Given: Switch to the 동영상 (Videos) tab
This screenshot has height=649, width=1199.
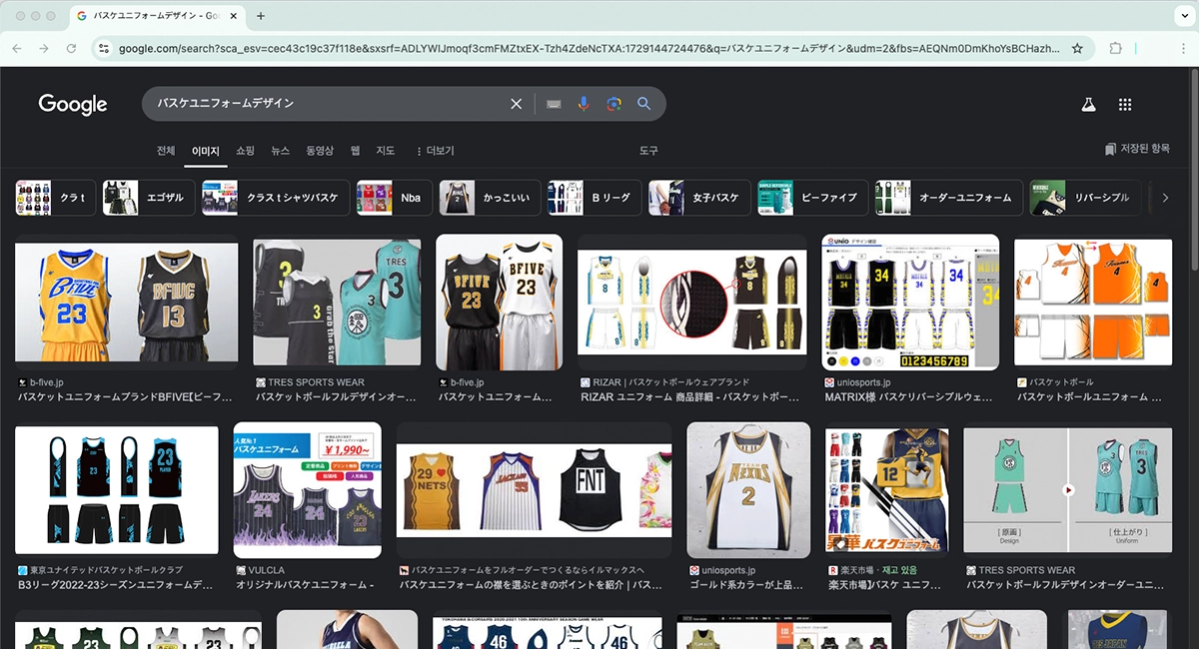Looking at the screenshot, I should tap(318, 150).
